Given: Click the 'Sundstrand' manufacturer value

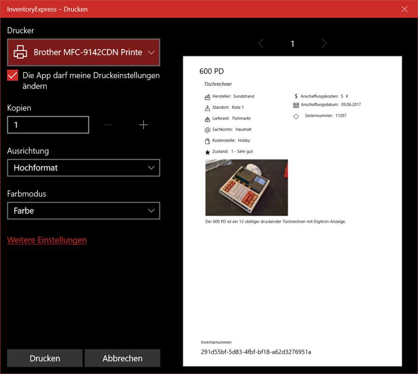Looking at the screenshot, I should click(244, 97).
